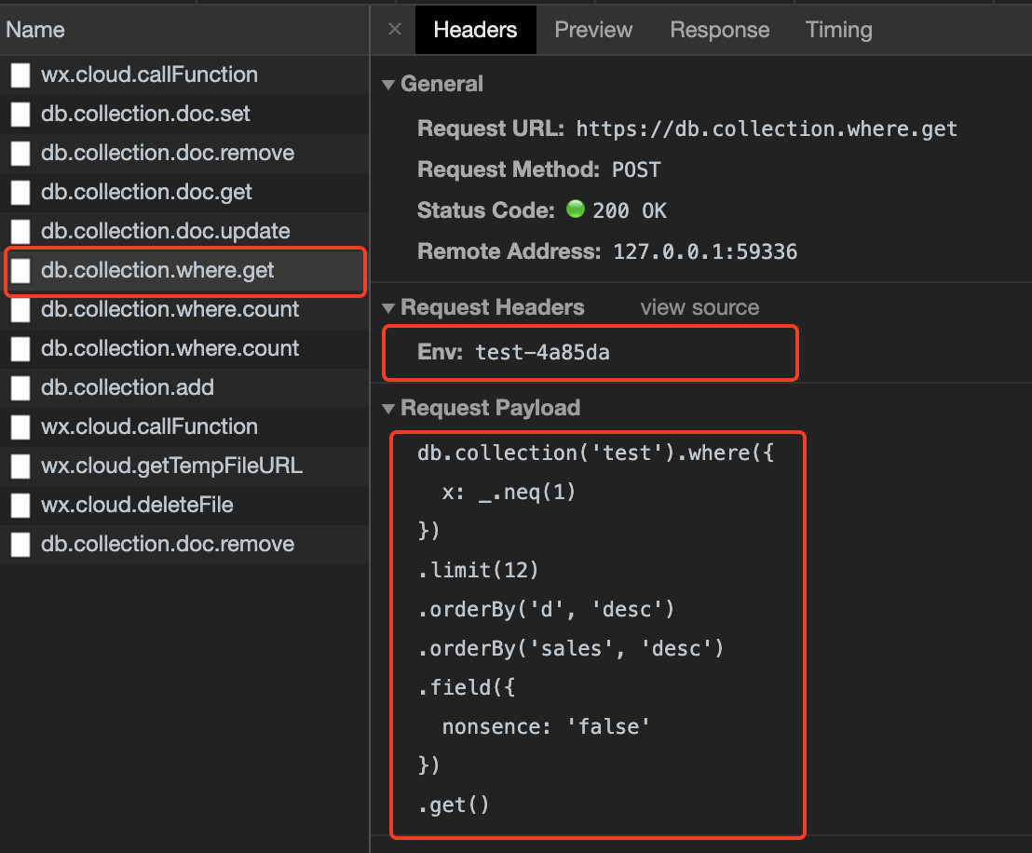Select db.collection.add request
The height and width of the screenshot is (853, 1032).
[x=184, y=387]
